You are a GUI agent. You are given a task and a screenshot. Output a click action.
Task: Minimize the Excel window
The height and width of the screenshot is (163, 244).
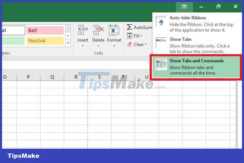click(x=201, y=7)
